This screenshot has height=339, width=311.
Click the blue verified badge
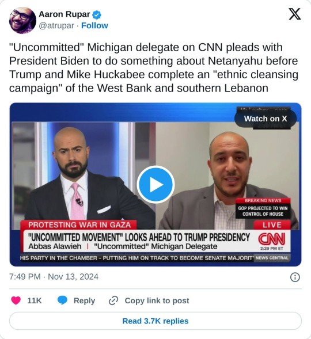coord(97,15)
